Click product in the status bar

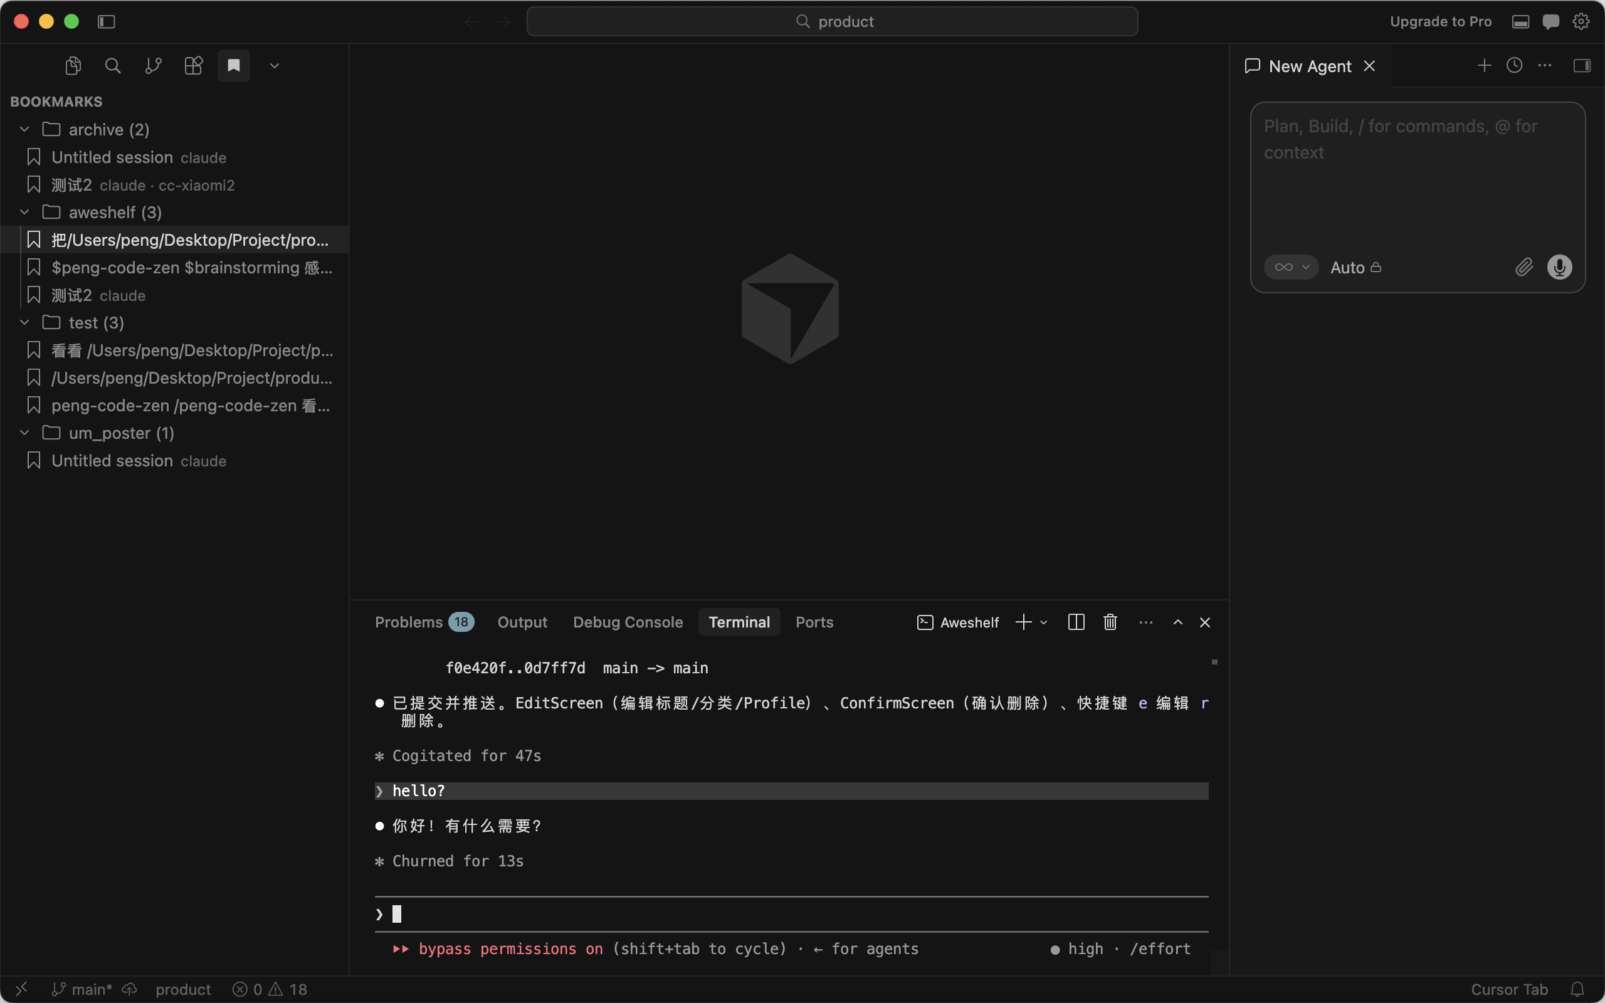tap(183, 989)
